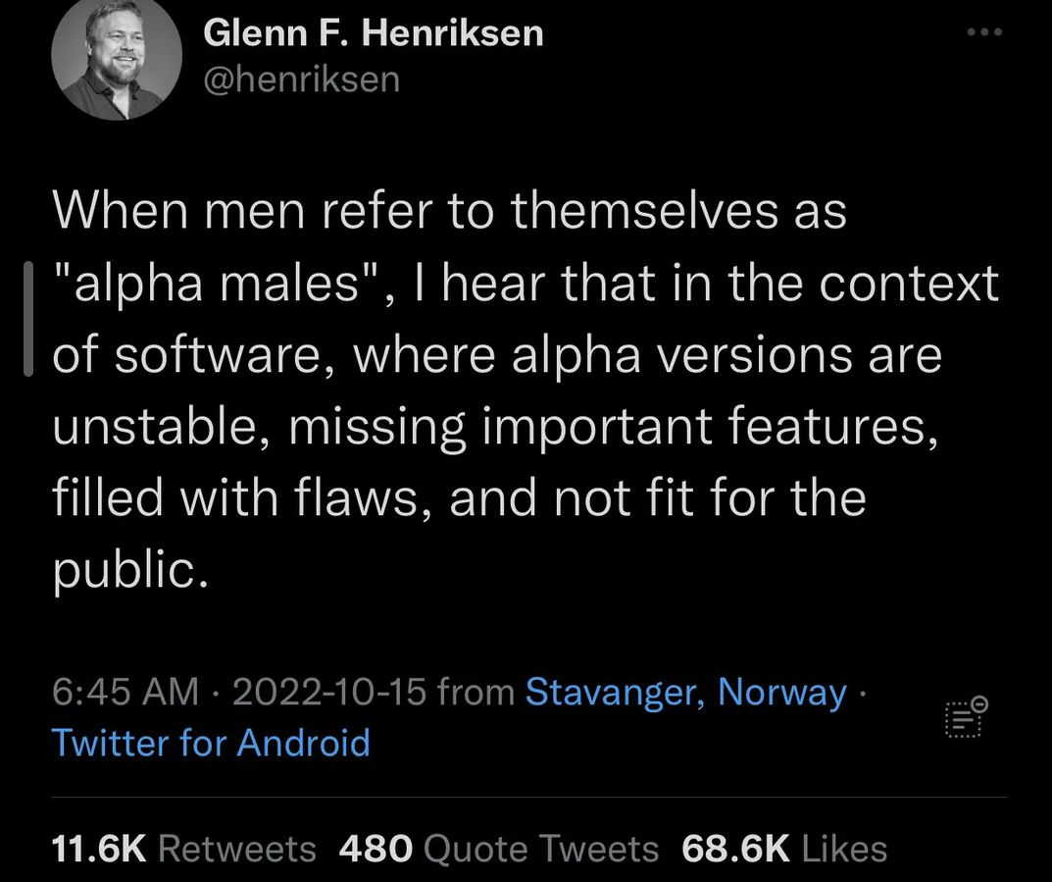Click the tweet's first line of text
The width and height of the screenshot is (1052, 882).
448,213
